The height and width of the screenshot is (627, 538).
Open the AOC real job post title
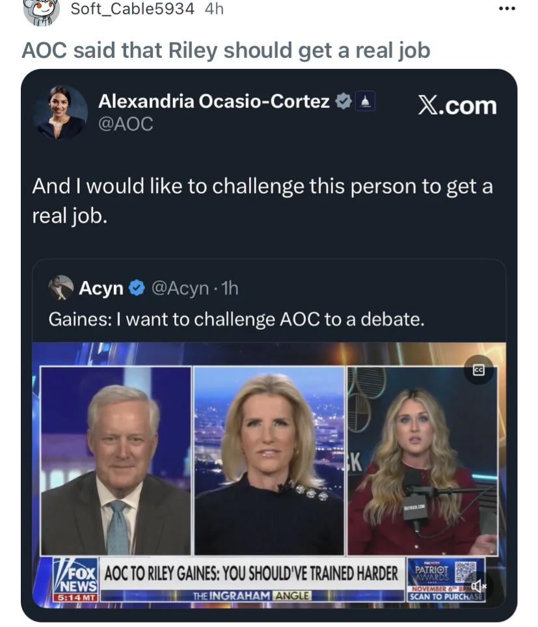point(226,50)
